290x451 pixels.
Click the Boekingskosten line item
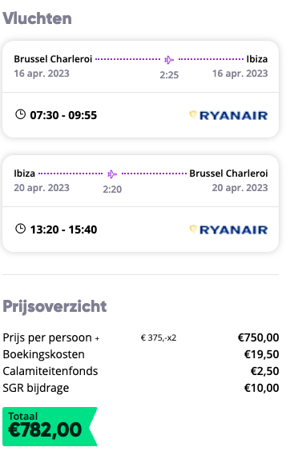click(141, 354)
